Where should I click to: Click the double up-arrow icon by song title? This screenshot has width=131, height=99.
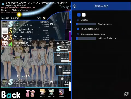[3, 4]
